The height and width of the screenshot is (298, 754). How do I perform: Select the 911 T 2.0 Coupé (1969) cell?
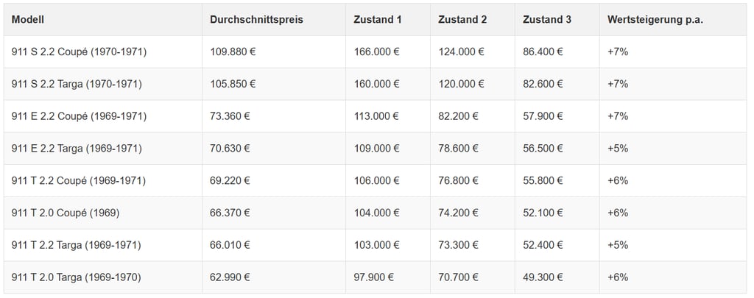click(x=103, y=213)
